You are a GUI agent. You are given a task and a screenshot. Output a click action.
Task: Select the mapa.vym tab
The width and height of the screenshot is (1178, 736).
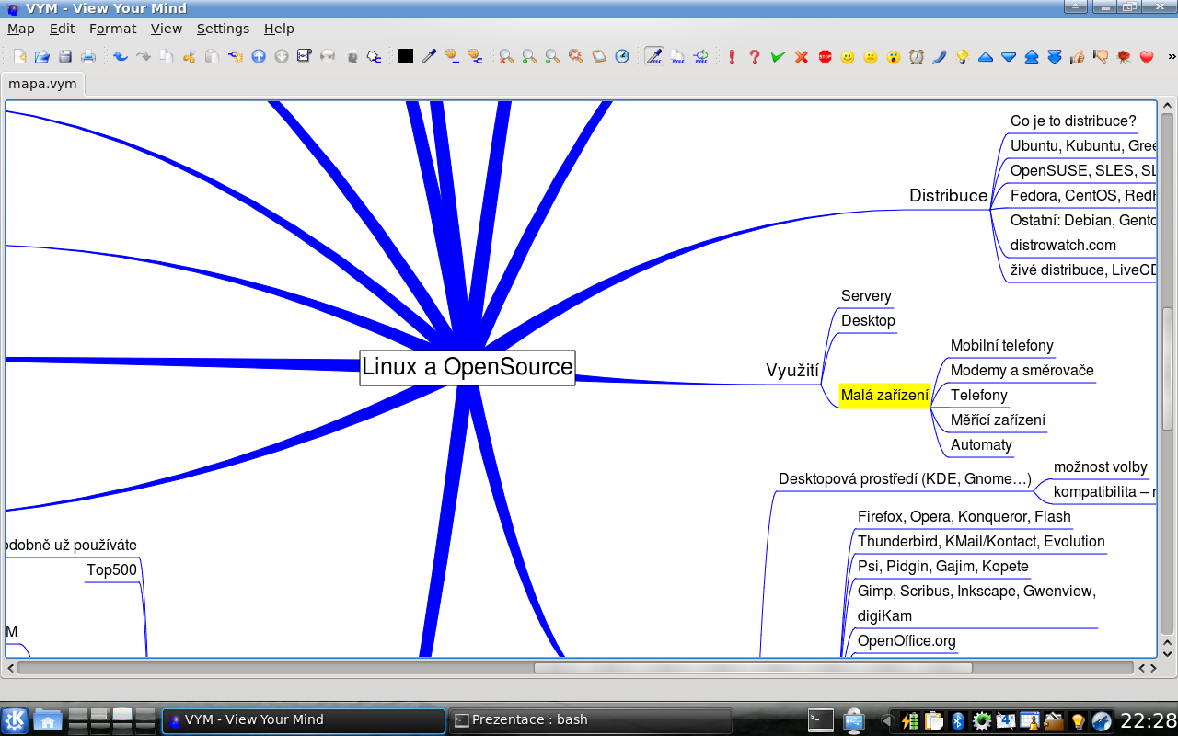[x=43, y=85]
